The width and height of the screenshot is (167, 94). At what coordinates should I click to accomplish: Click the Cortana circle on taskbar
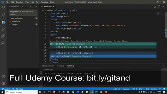pos(40,92)
